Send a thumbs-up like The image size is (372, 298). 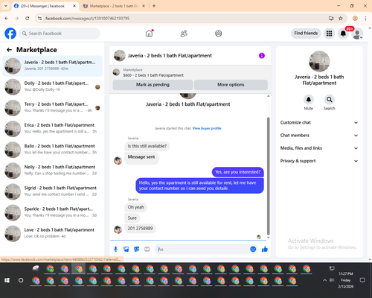pyautogui.click(x=265, y=249)
